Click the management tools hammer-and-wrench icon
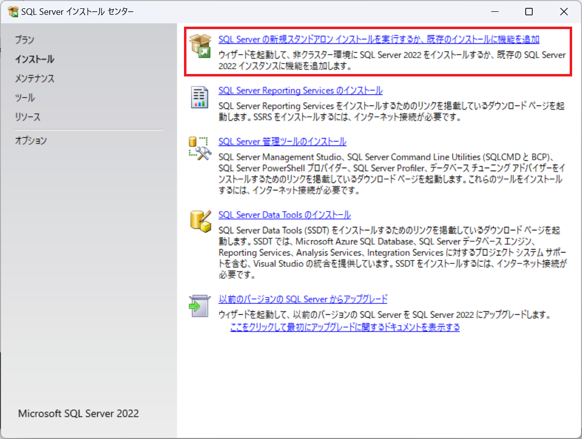The width and height of the screenshot is (582, 439). (x=200, y=148)
